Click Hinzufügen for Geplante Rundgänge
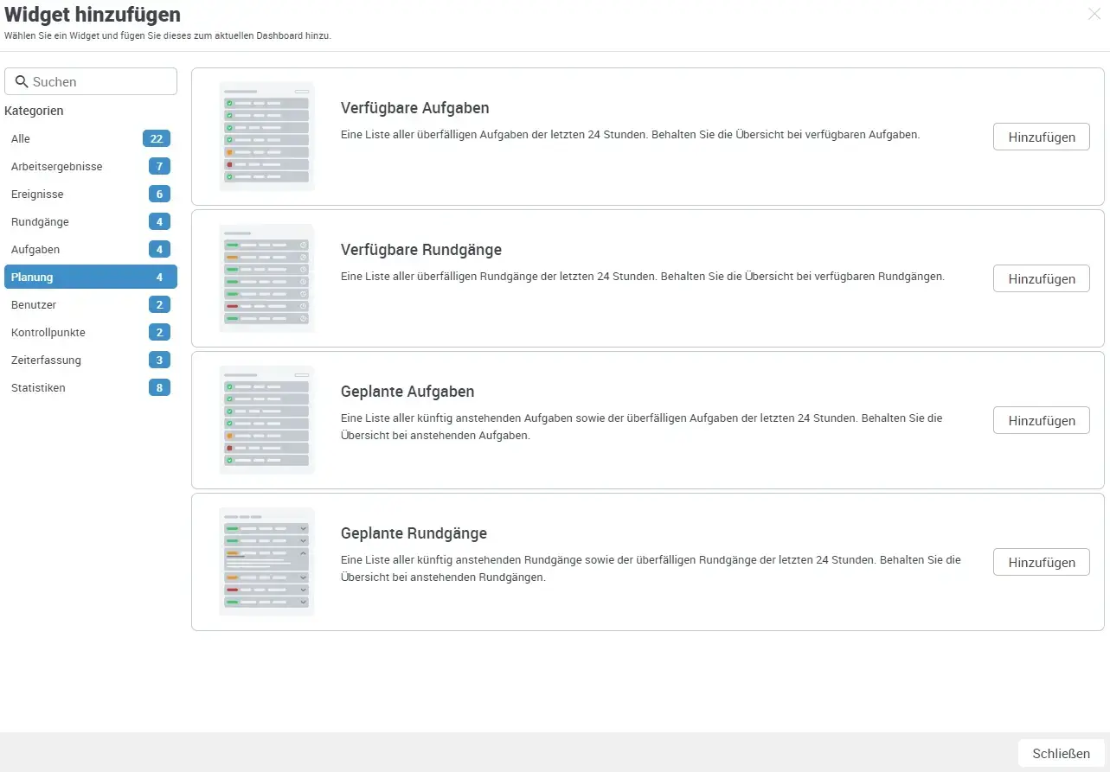This screenshot has height=772, width=1110. pyautogui.click(x=1041, y=562)
